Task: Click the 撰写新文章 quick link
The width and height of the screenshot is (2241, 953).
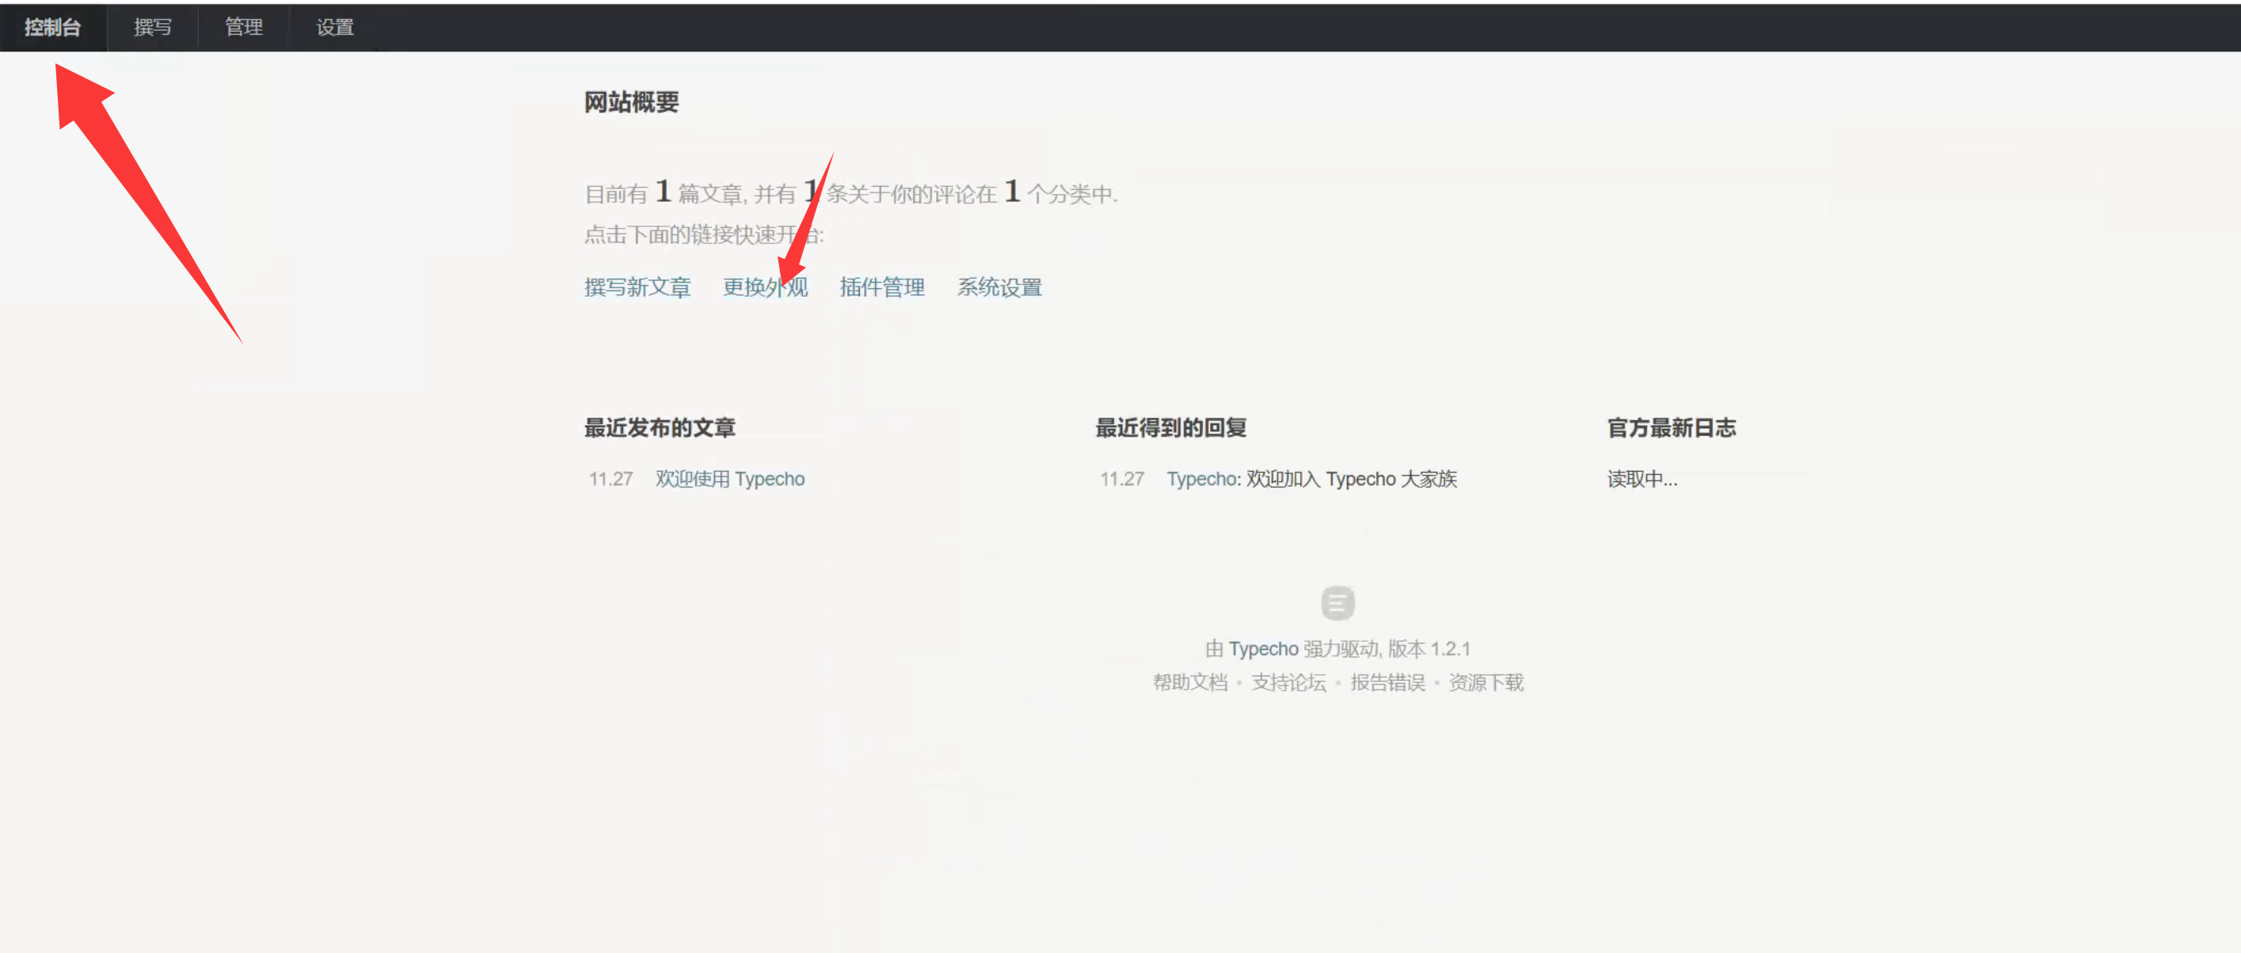Action: tap(637, 287)
